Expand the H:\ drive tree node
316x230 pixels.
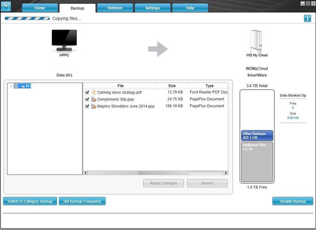[11, 86]
